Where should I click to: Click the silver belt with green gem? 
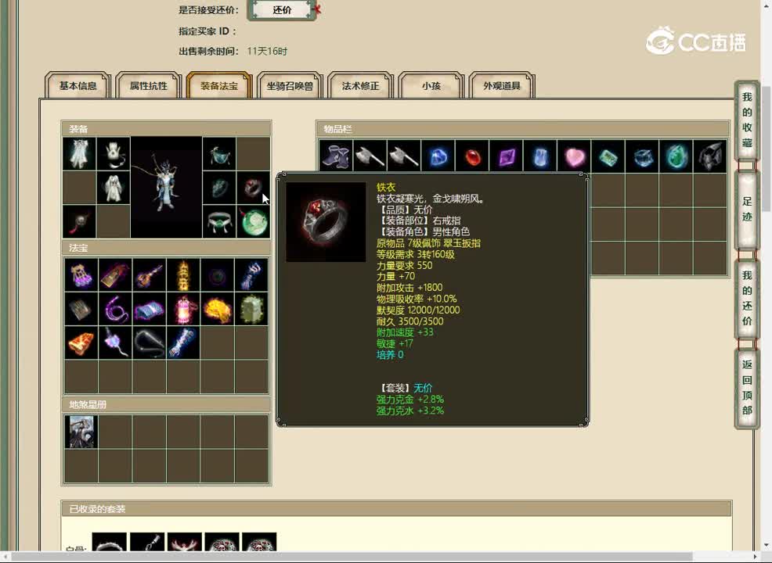click(219, 221)
